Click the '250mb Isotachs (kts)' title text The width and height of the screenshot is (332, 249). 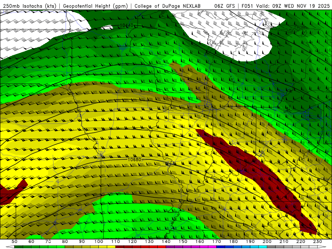29,6
